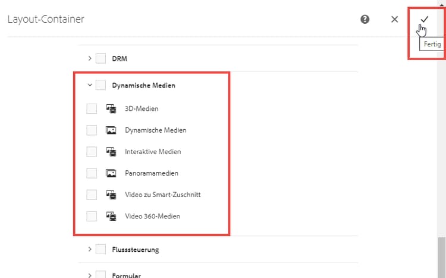Click the Flusssteuerung group label
Viewport: 446px width, 278px height.
click(135, 249)
